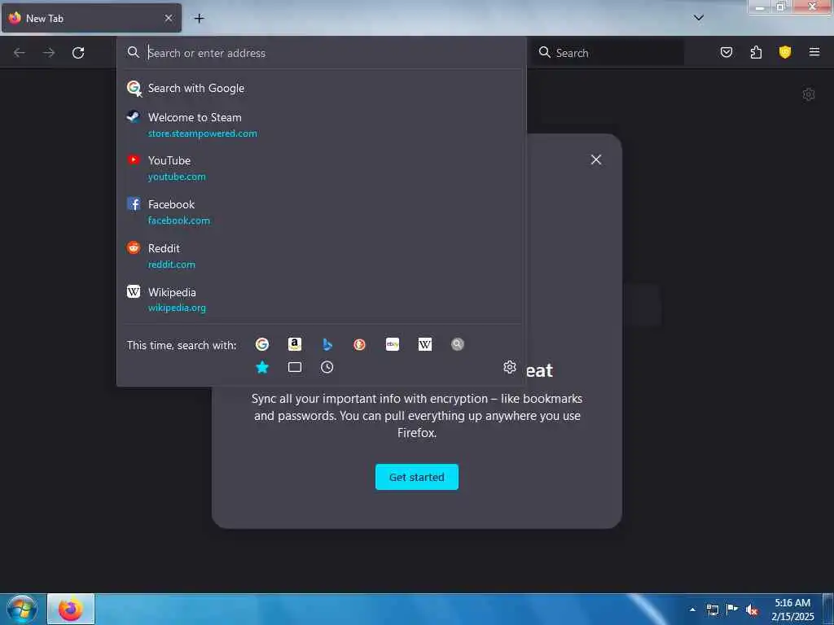
Task: Search this time with eBay icon
Action: pyautogui.click(x=393, y=344)
